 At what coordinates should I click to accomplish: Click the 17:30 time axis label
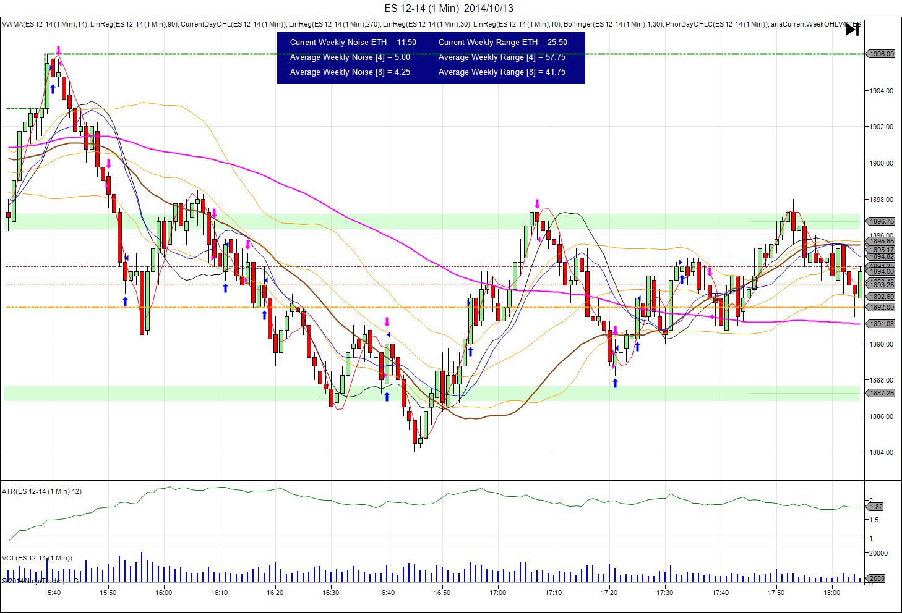[664, 593]
